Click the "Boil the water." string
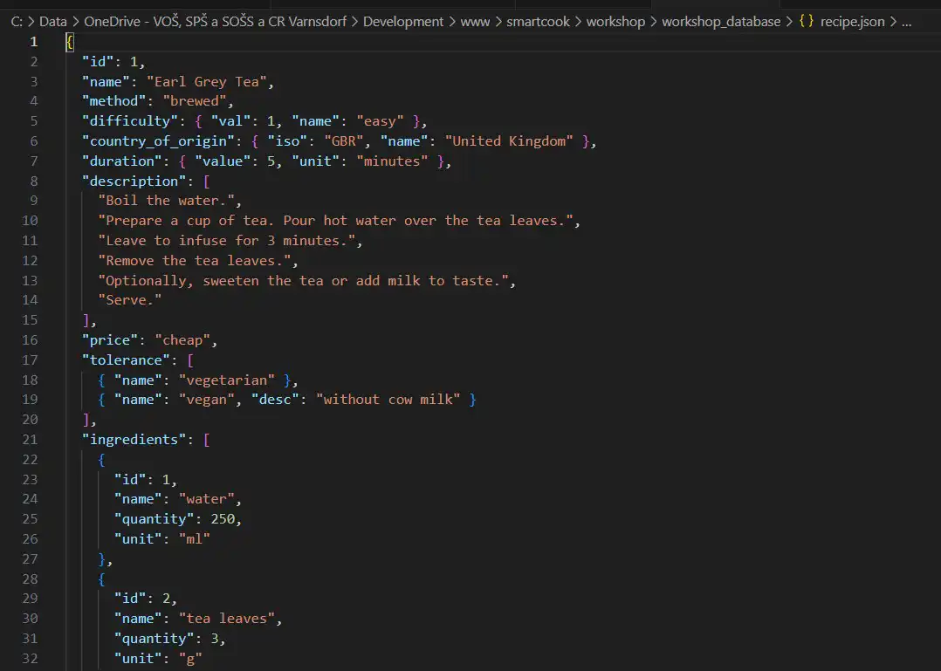The width and height of the screenshot is (941, 671). tap(166, 201)
